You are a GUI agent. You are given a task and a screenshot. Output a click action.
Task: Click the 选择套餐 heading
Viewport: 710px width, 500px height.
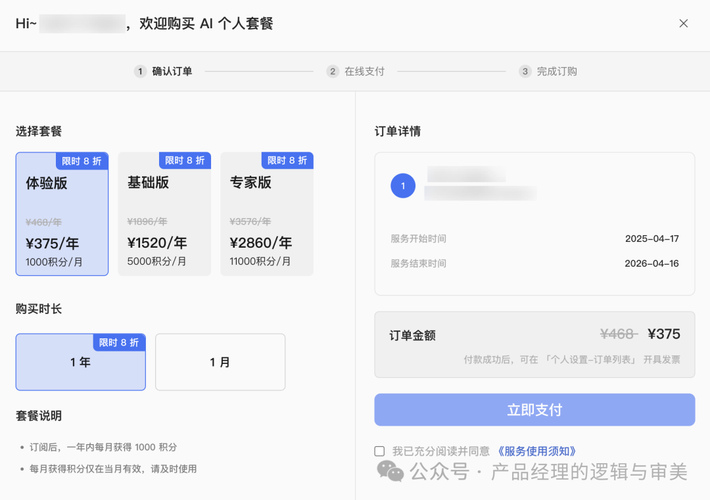pos(39,131)
